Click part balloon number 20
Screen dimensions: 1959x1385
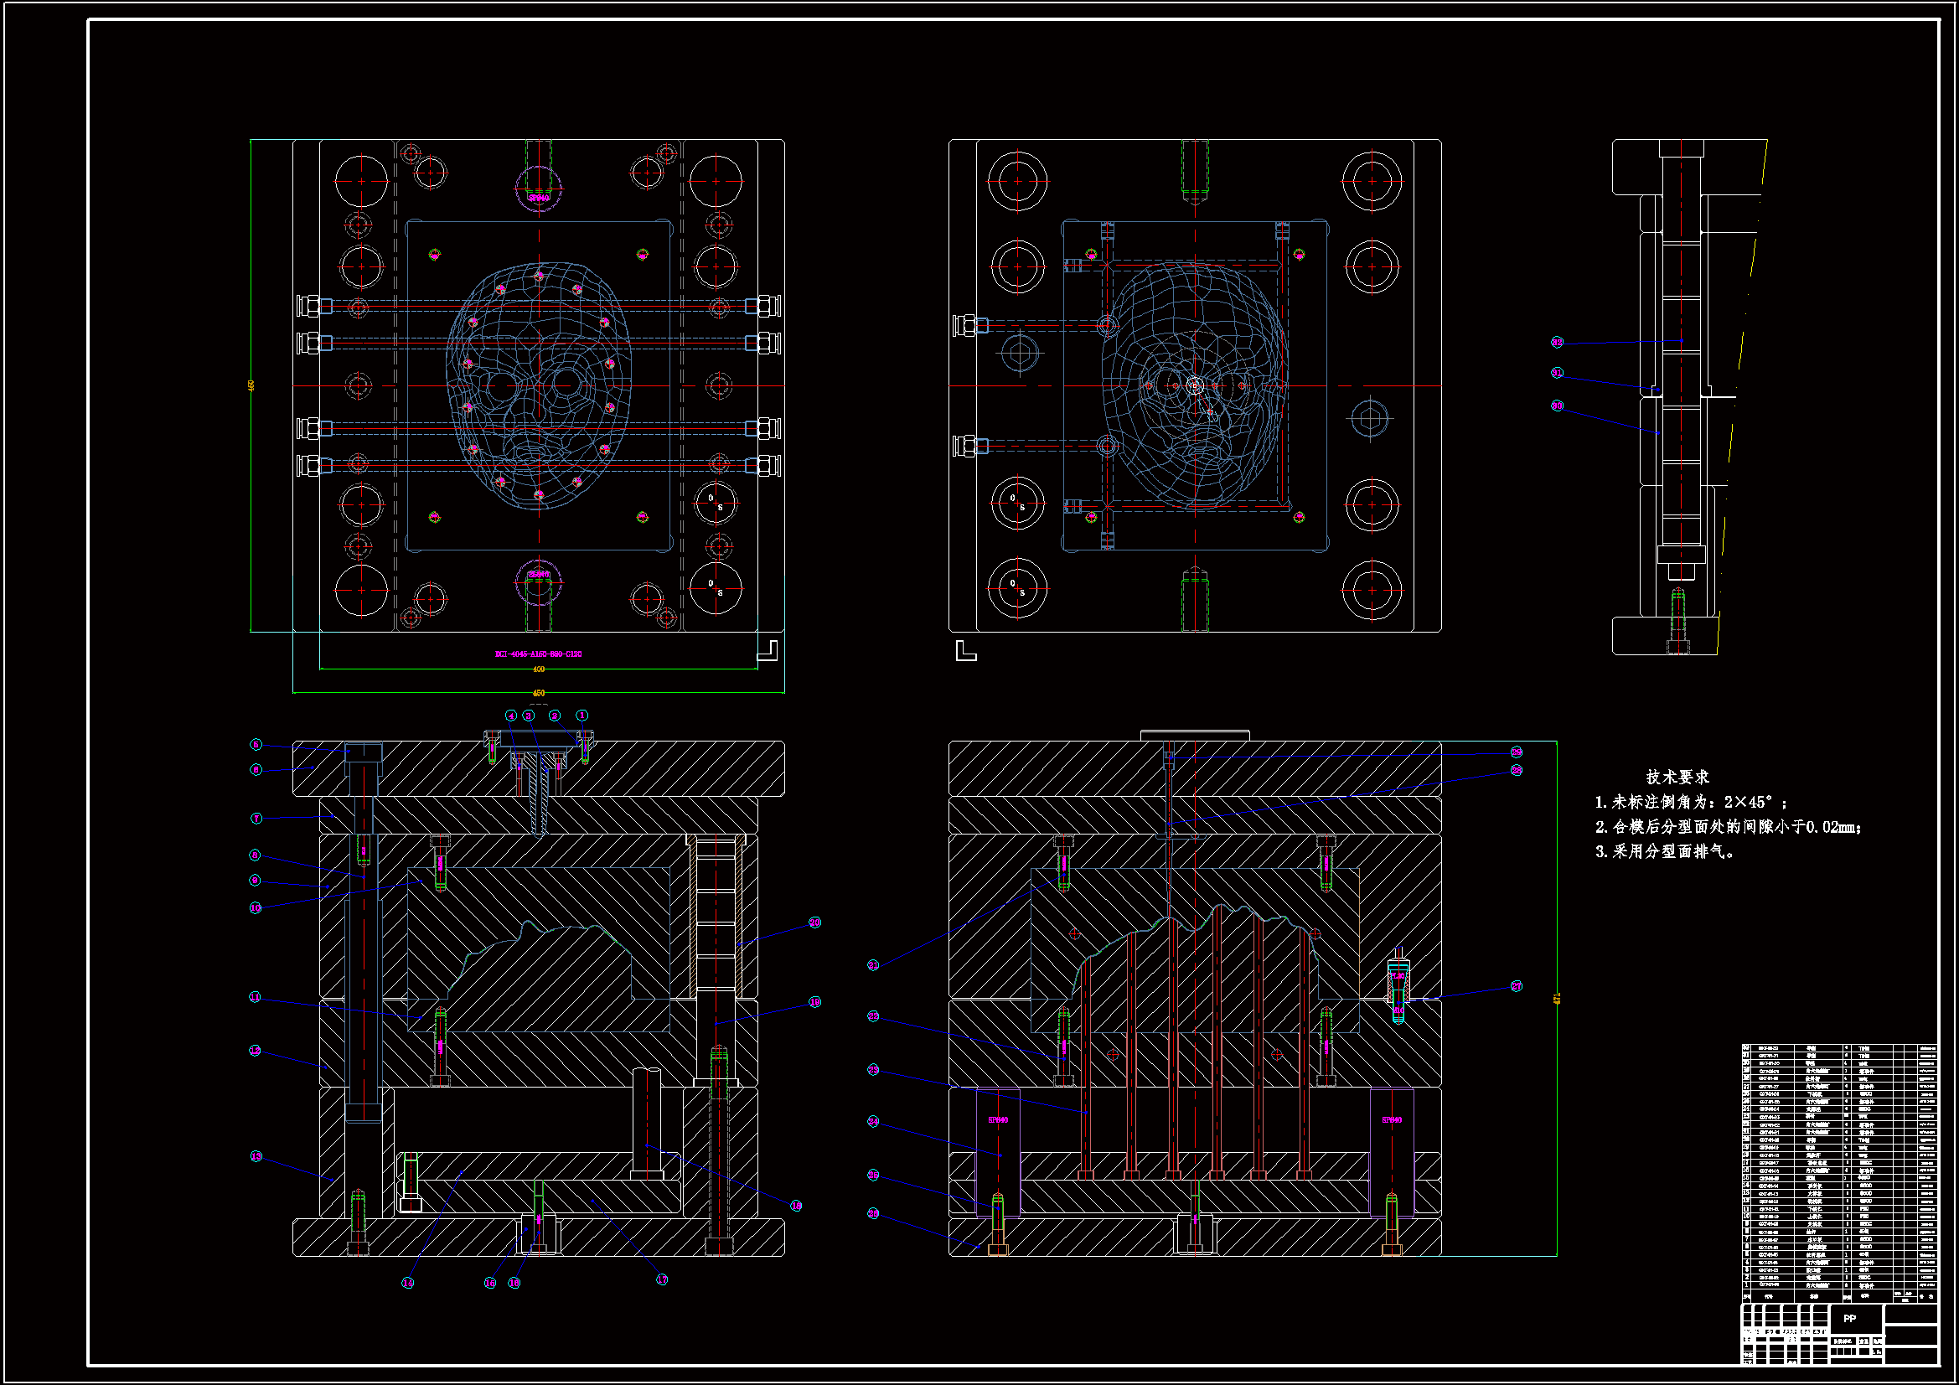point(814,922)
